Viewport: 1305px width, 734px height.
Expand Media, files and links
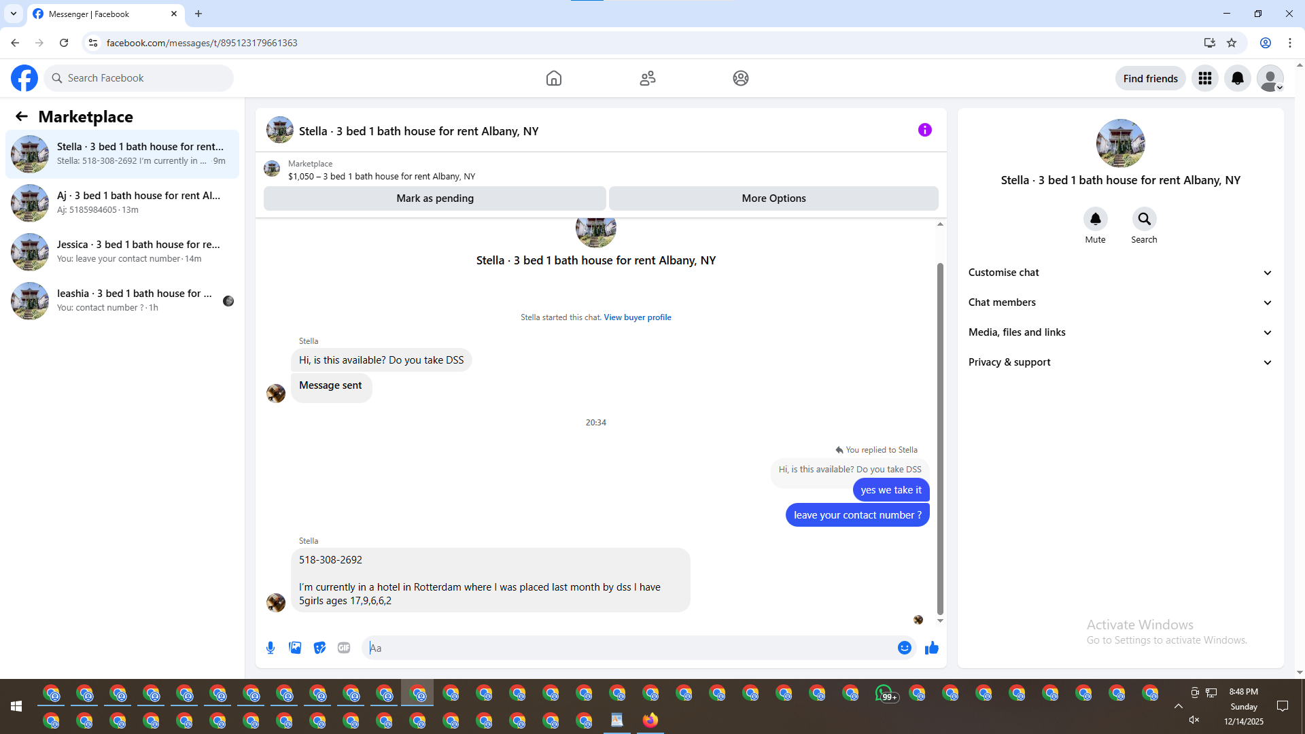pos(1119,332)
